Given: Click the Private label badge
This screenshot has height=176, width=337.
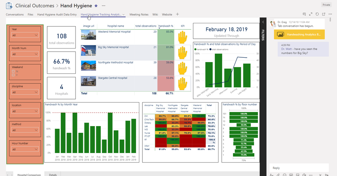Looking at the screenshot, I should (326, 5).
